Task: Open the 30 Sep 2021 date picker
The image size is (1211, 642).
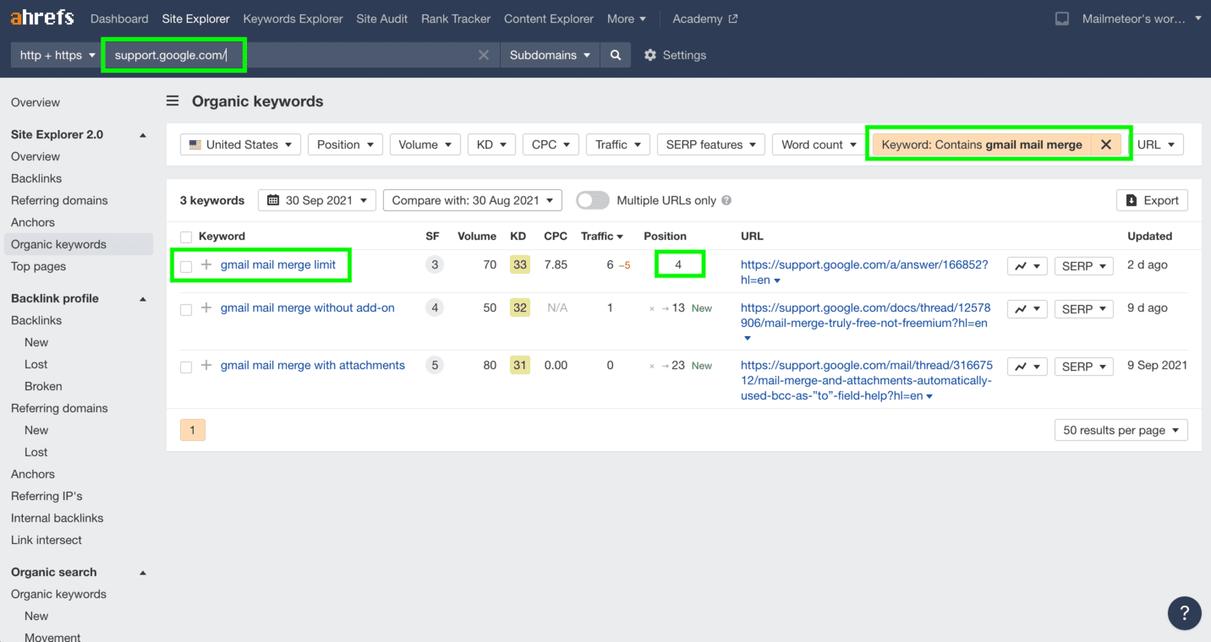Action: click(317, 200)
